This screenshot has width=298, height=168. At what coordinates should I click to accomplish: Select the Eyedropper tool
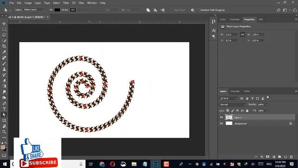click(4, 52)
